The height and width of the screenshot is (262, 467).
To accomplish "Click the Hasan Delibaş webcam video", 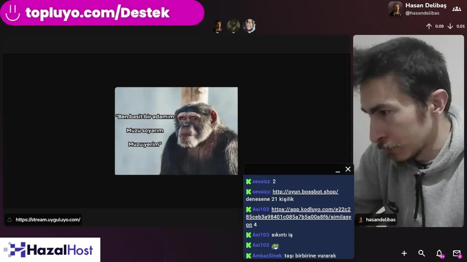I will click(x=409, y=131).
